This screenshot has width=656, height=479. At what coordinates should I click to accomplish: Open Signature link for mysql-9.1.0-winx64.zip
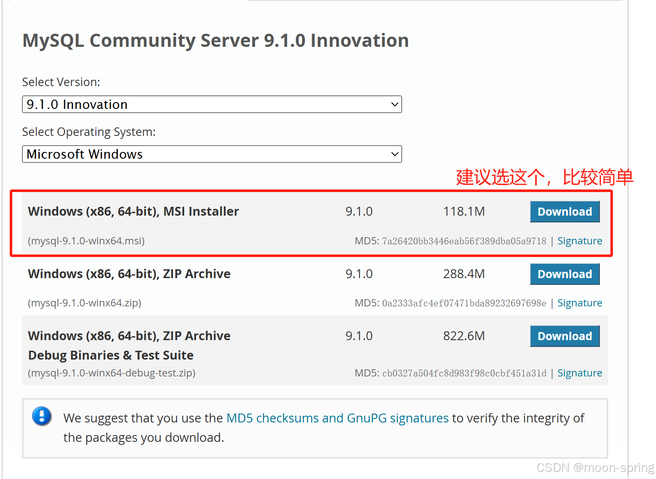pos(580,303)
